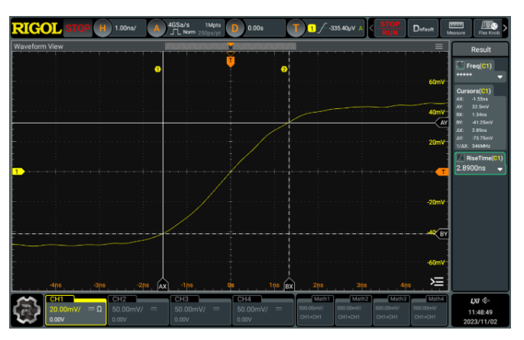Image resolution: width=524 pixels, height=340 pixels.
Task: Open the Delay (D) settings icon
Action: [x=235, y=28]
